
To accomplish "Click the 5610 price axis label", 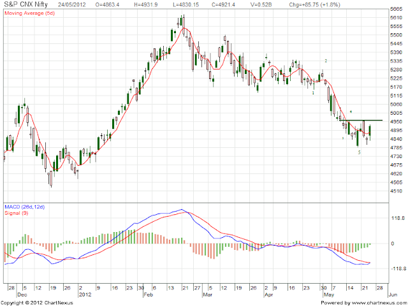I will coord(397,18).
